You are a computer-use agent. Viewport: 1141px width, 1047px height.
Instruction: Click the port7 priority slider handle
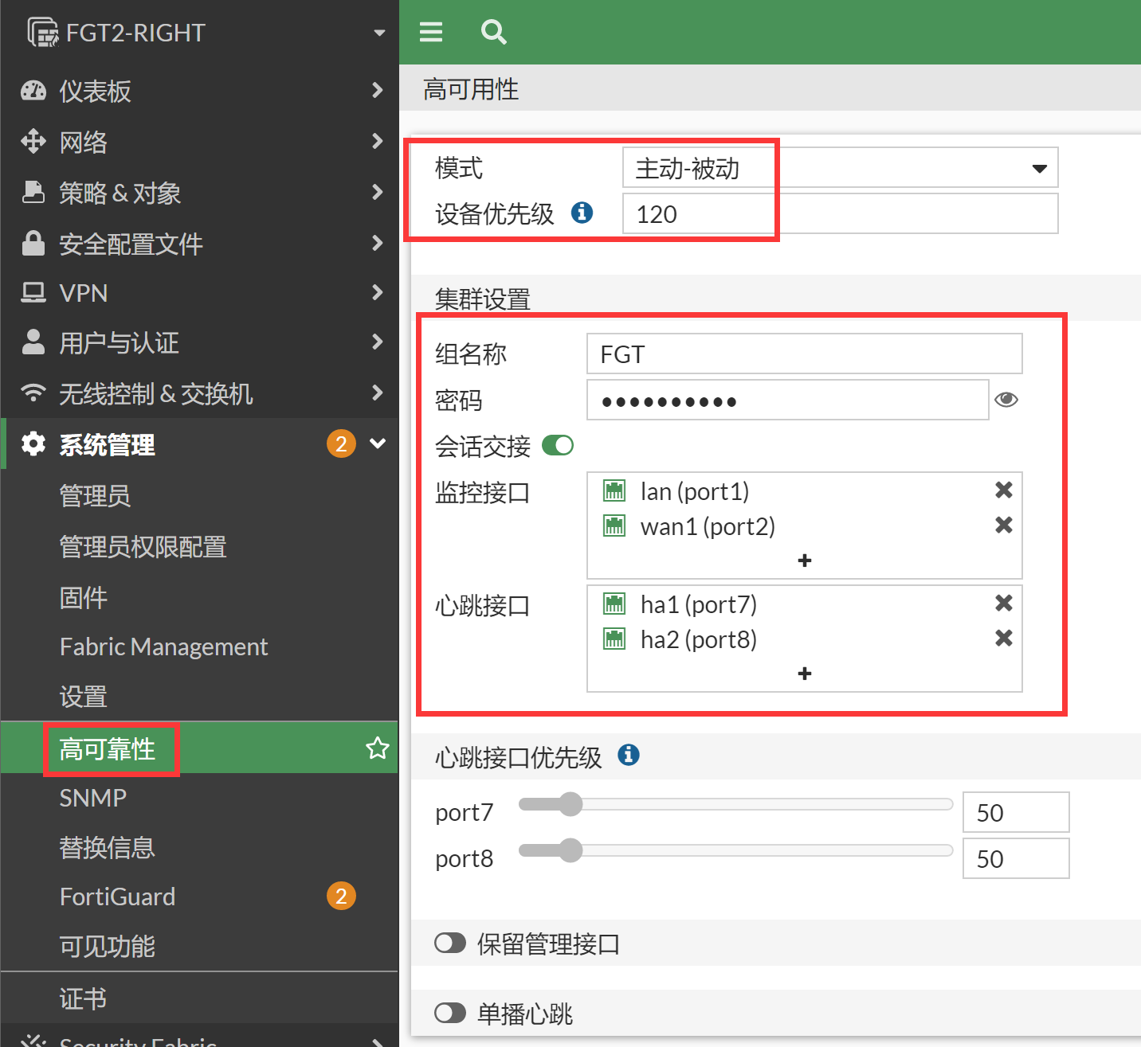[x=570, y=804]
